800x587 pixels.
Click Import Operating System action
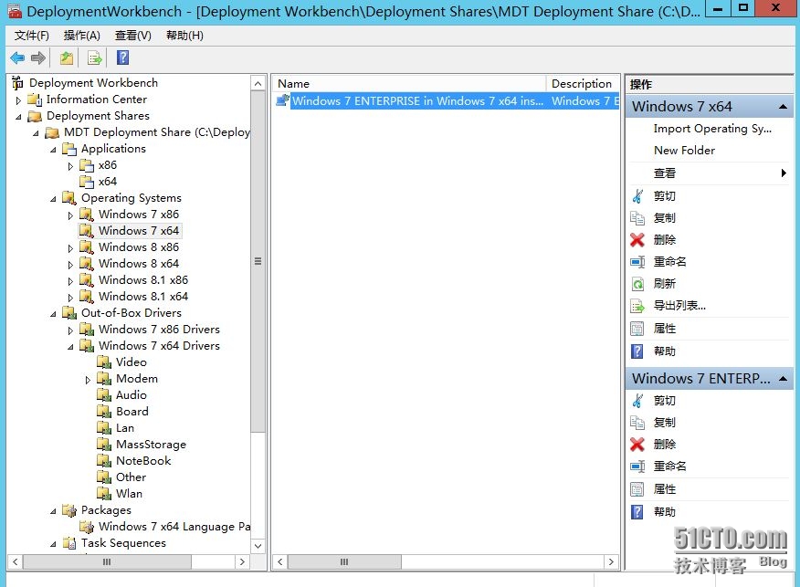pos(712,129)
